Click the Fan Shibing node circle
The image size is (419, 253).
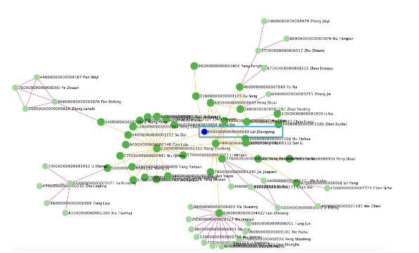point(55,102)
